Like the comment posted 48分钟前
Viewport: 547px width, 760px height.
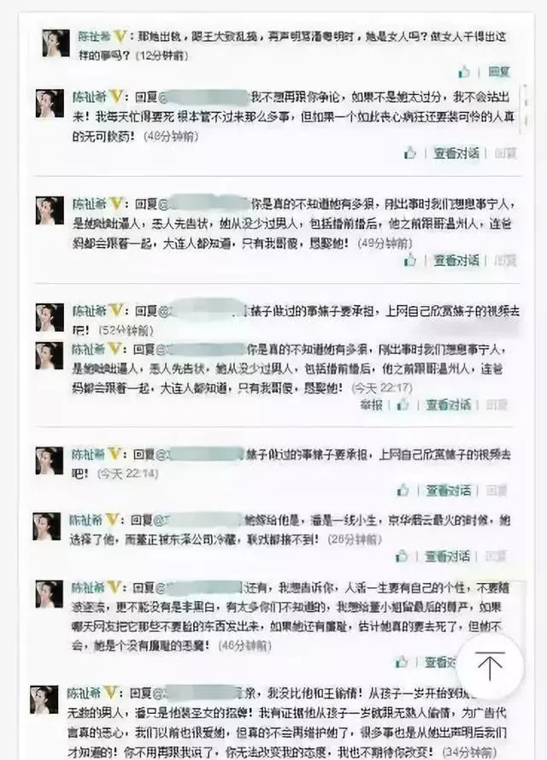(410, 153)
